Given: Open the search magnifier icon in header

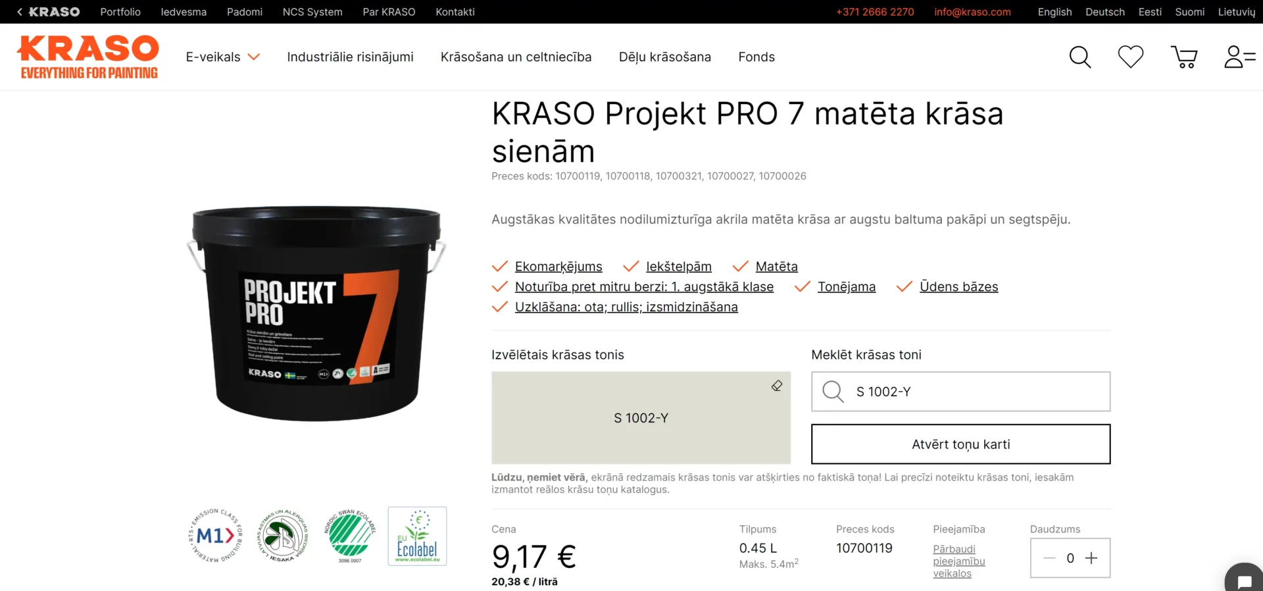Looking at the screenshot, I should click(1080, 57).
